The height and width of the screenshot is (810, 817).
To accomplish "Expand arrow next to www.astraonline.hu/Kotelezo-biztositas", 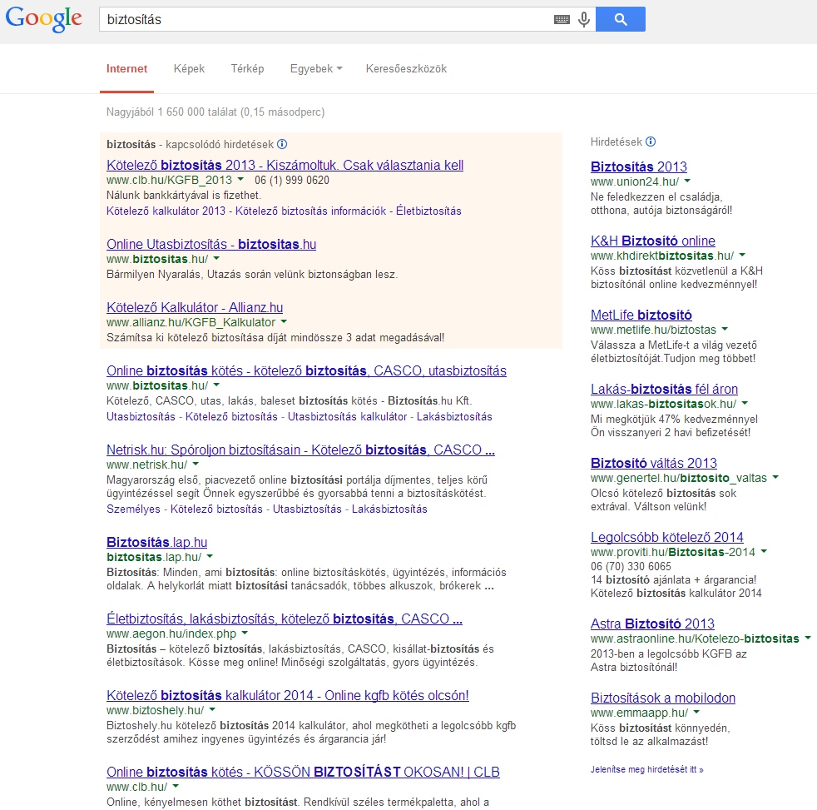I will [808, 638].
